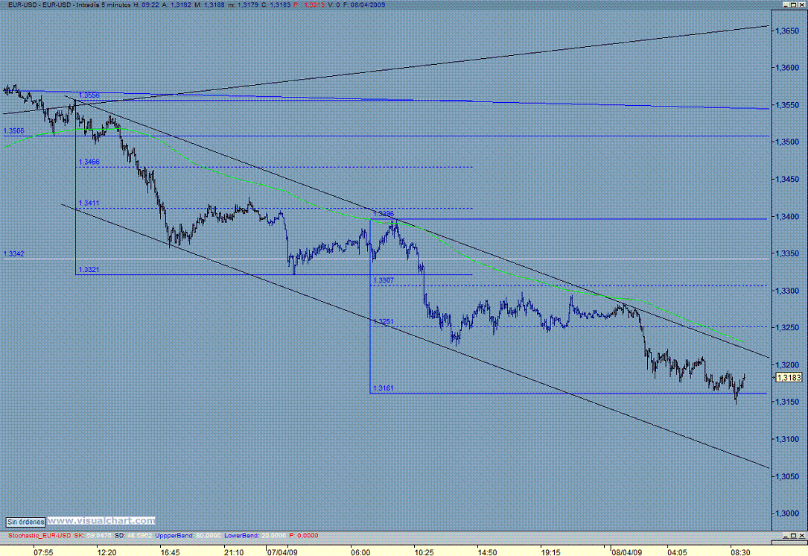Click the Stochastic_EUR-USD indicator label

[39, 535]
